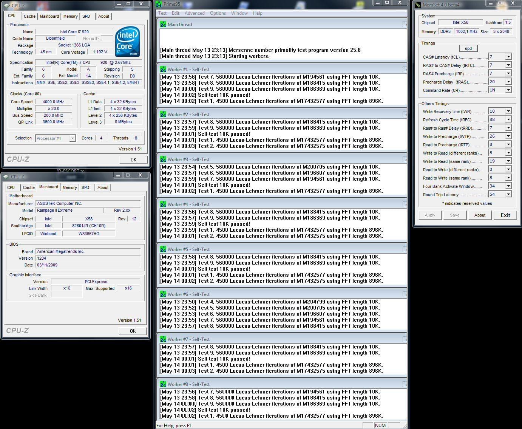The width and height of the screenshot is (522, 429).
Task: Select Mainboard tab in upper CPU-Z window
Action: [x=49, y=16]
